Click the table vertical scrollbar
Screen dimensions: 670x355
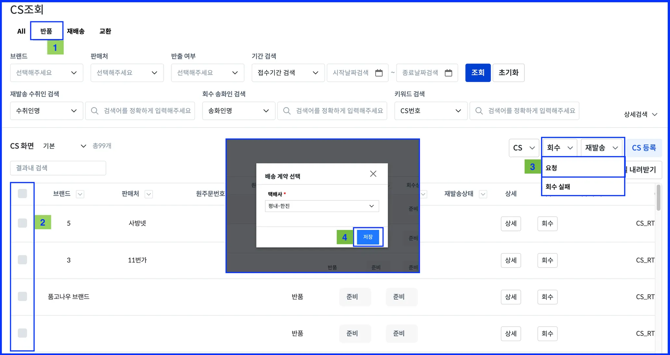pyautogui.click(x=658, y=198)
